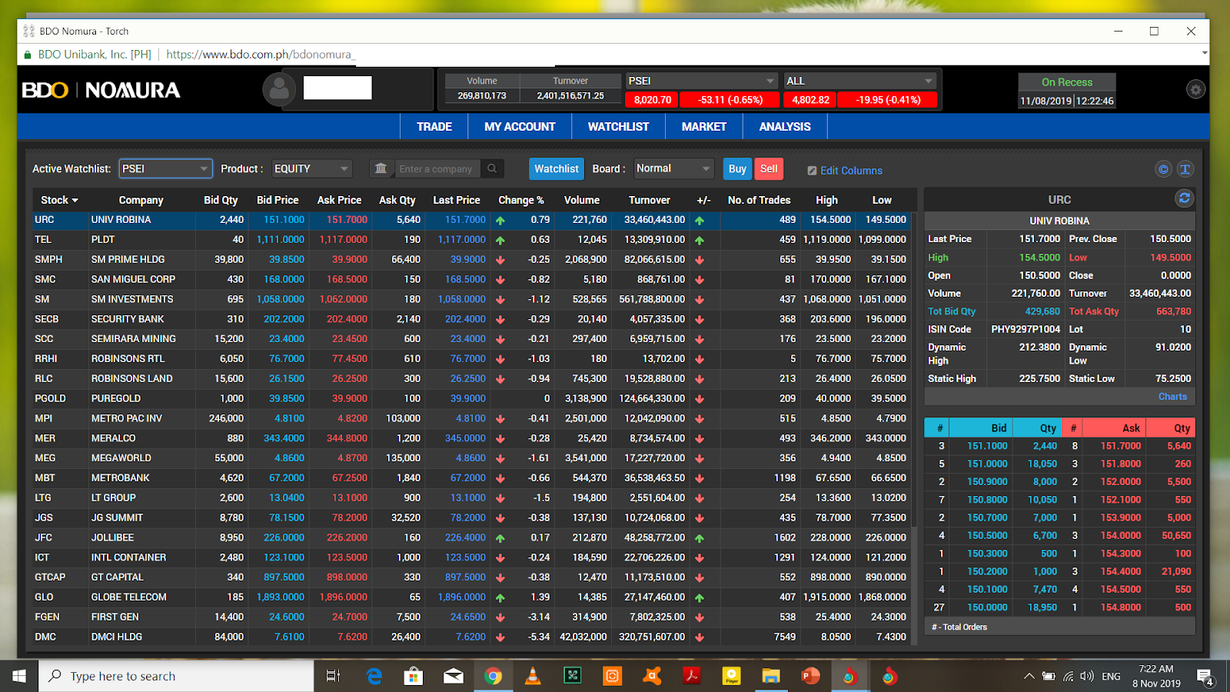Click the orange Sell button
1230x692 pixels.
click(769, 168)
